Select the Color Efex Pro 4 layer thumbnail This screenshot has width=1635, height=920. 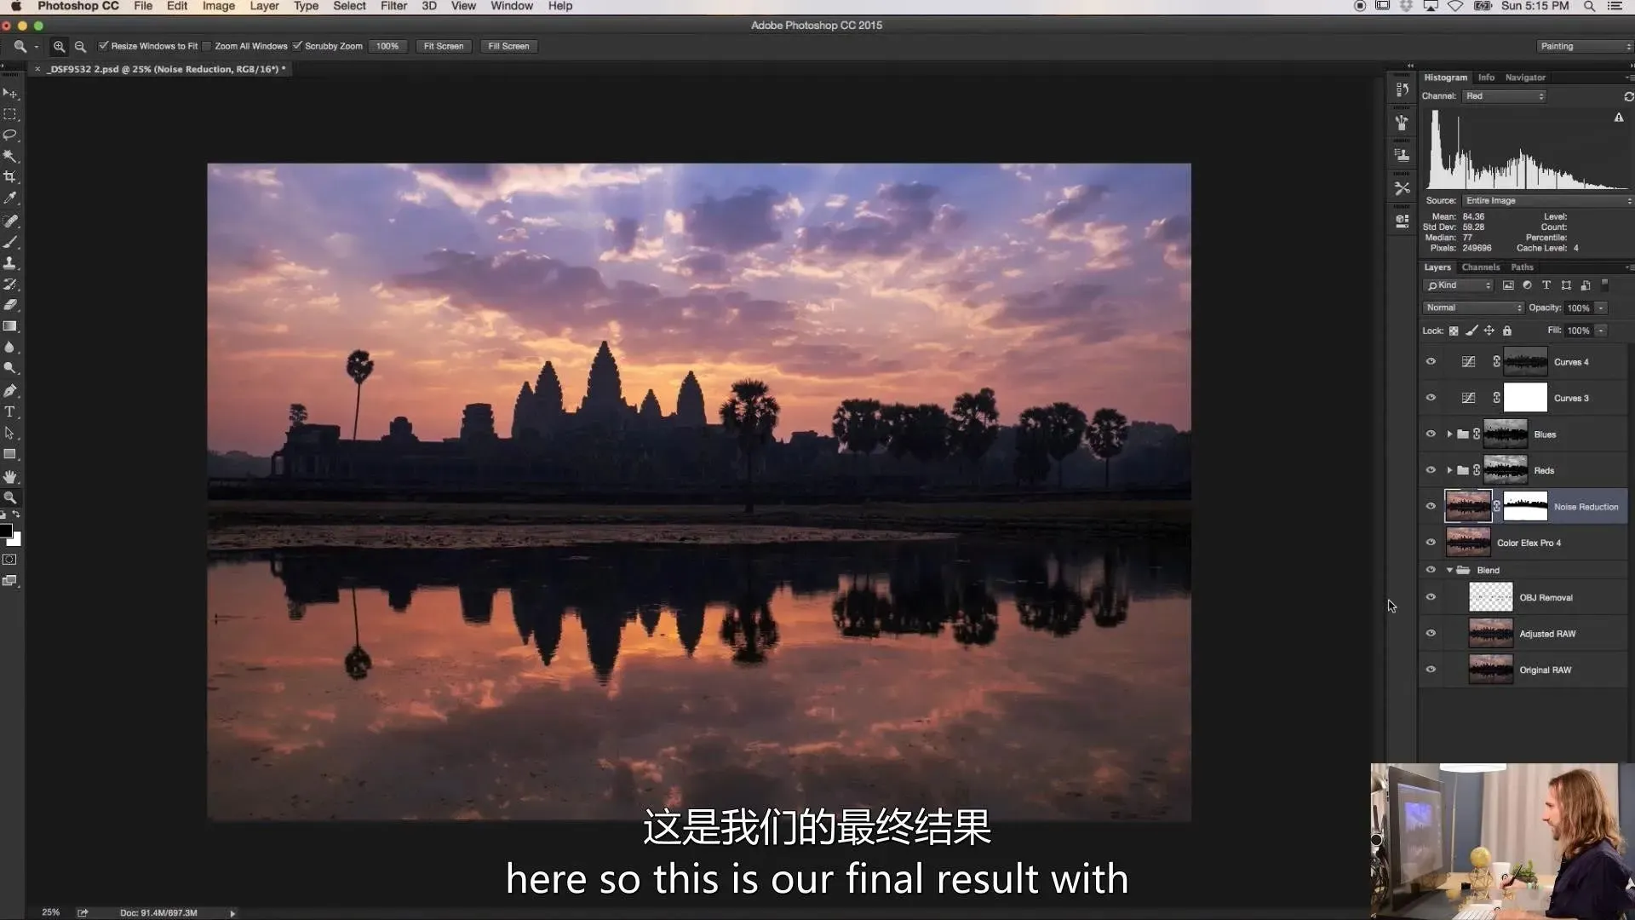click(1468, 543)
